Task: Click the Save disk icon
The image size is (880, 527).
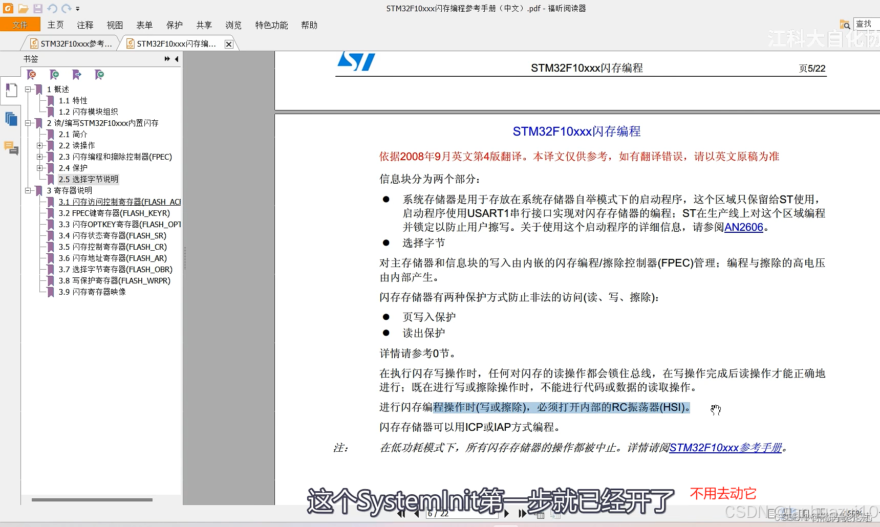Action: point(38,8)
